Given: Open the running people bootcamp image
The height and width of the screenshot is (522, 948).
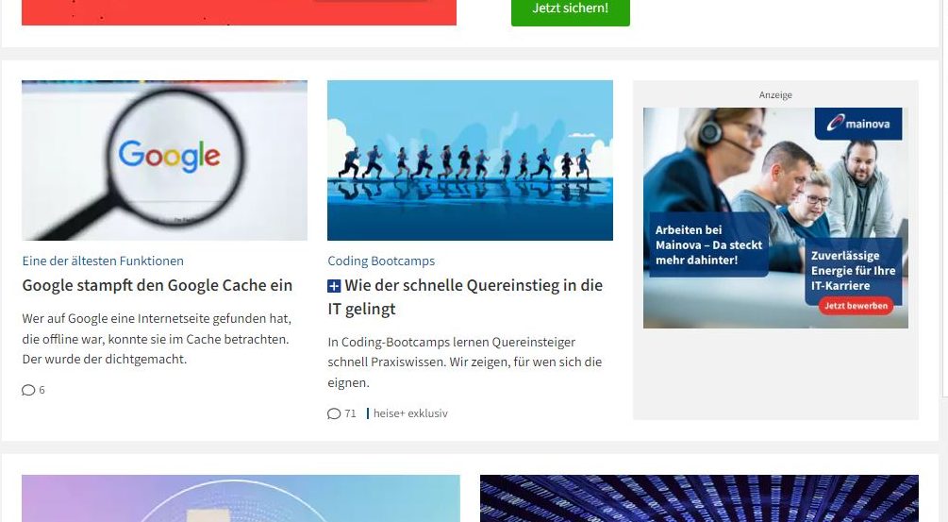Looking at the screenshot, I should click(x=471, y=160).
